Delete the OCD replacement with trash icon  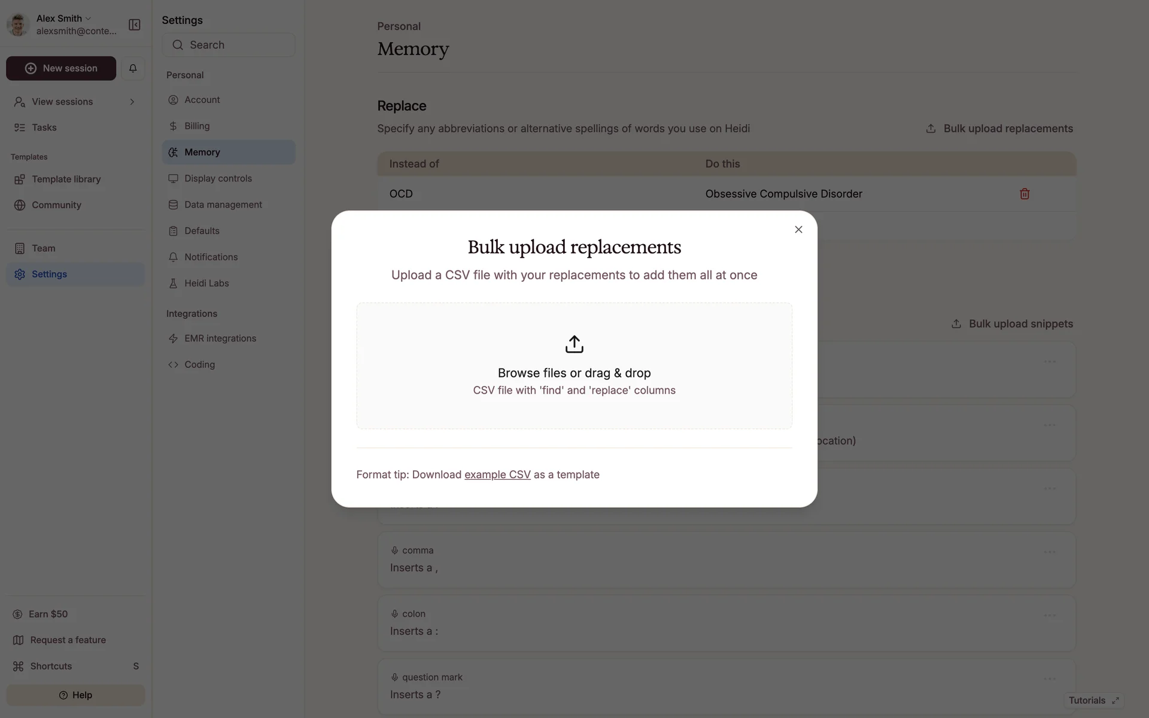[x=1024, y=194]
